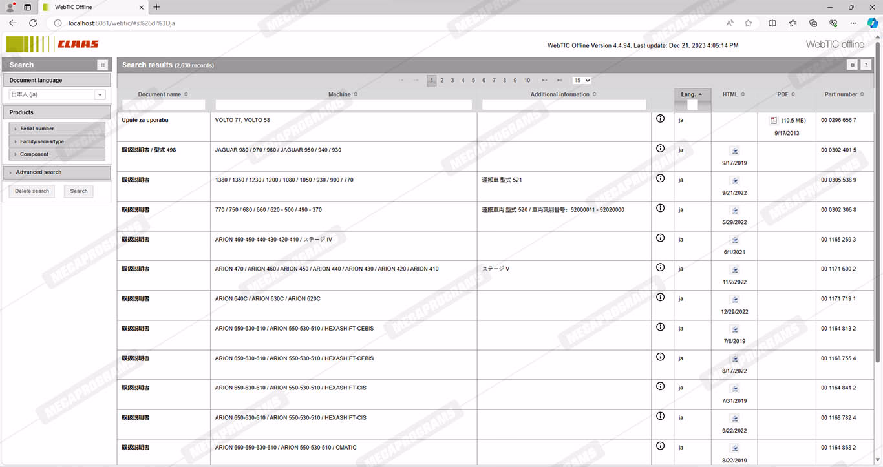Click the Delete search button
Viewport: 883px width, 467px height.
click(32, 191)
